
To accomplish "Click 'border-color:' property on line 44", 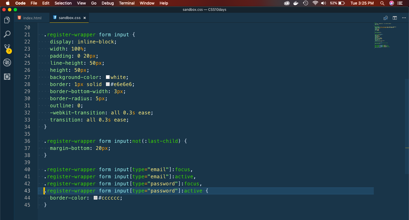I will [70, 198].
